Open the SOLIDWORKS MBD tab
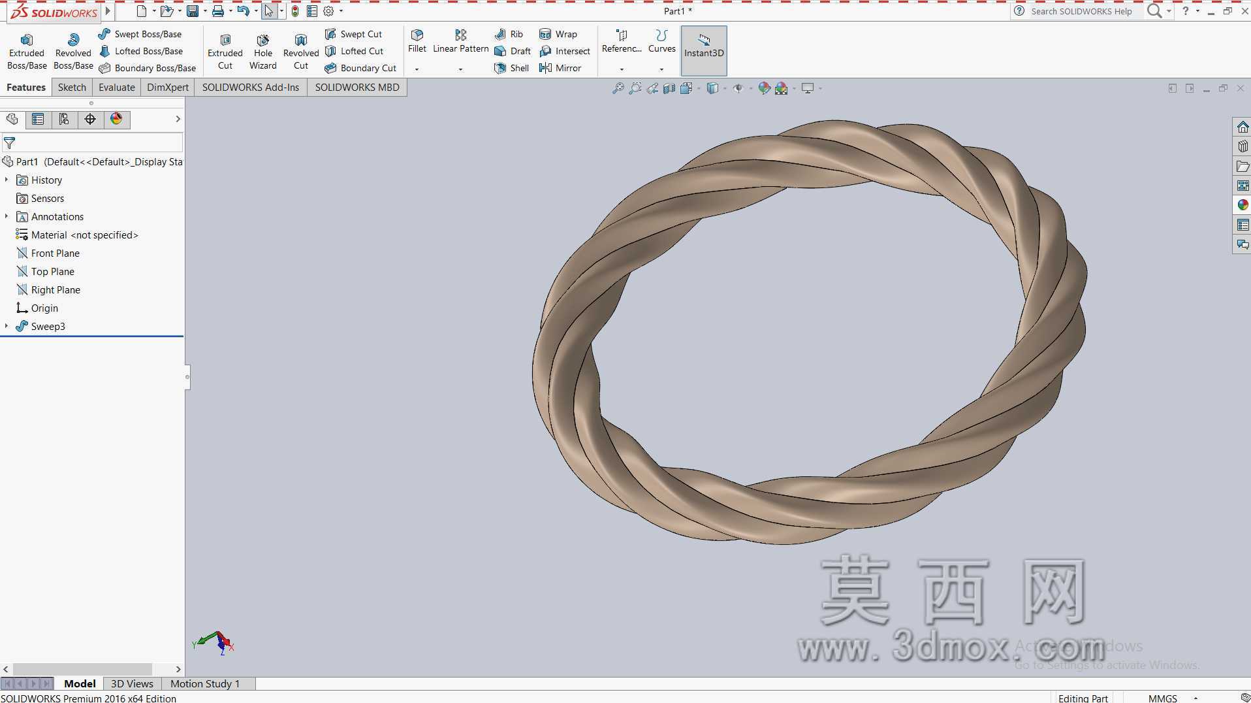 pos(357,88)
